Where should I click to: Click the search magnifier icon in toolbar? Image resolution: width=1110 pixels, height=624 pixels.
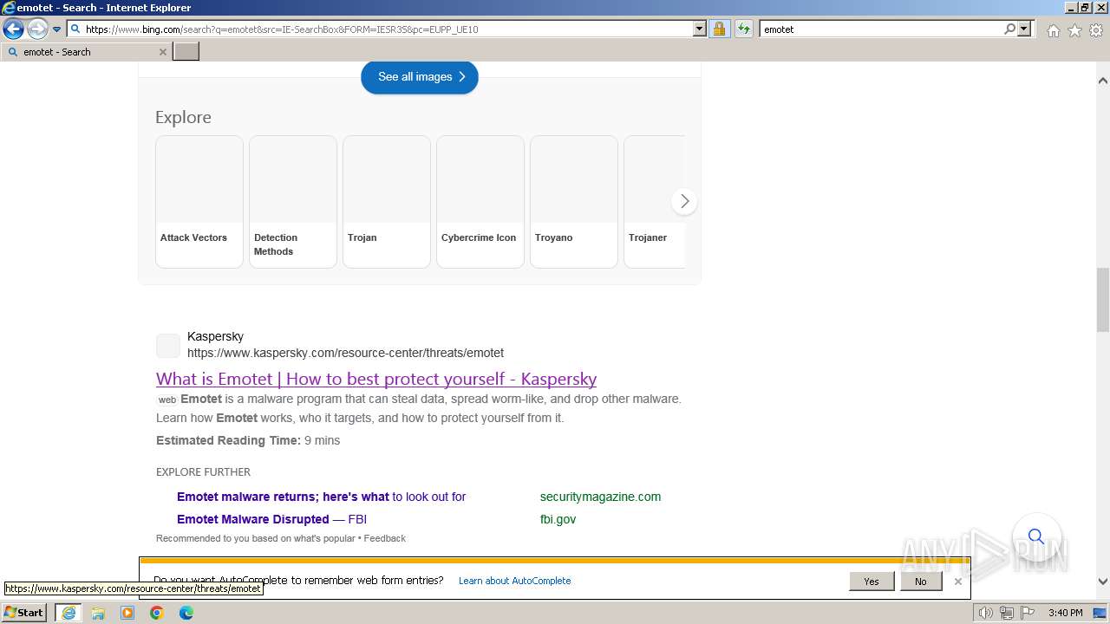(1009, 29)
